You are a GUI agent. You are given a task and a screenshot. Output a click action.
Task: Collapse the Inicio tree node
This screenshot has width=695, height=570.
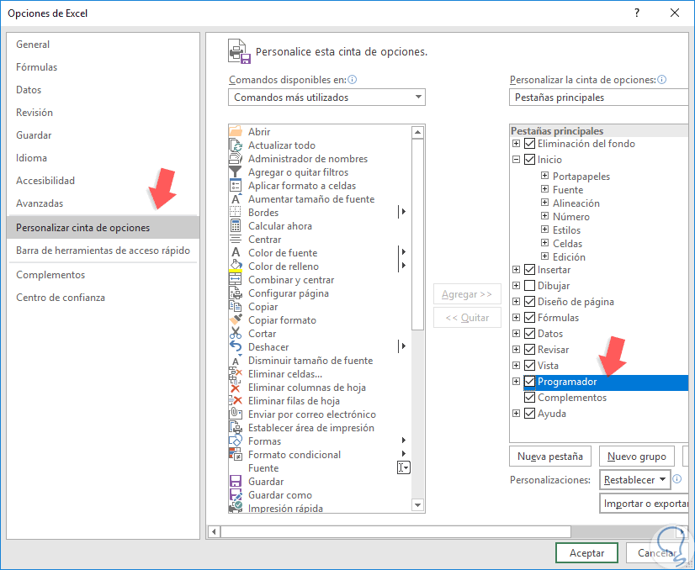(x=516, y=160)
